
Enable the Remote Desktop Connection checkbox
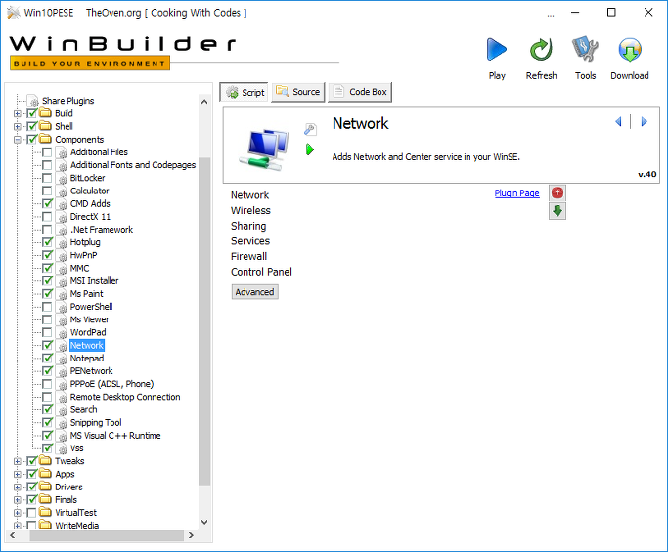click(x=47, y=397)
